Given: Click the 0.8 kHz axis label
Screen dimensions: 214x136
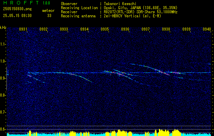Looking at the screenshot, I should (x=3, y=95).
